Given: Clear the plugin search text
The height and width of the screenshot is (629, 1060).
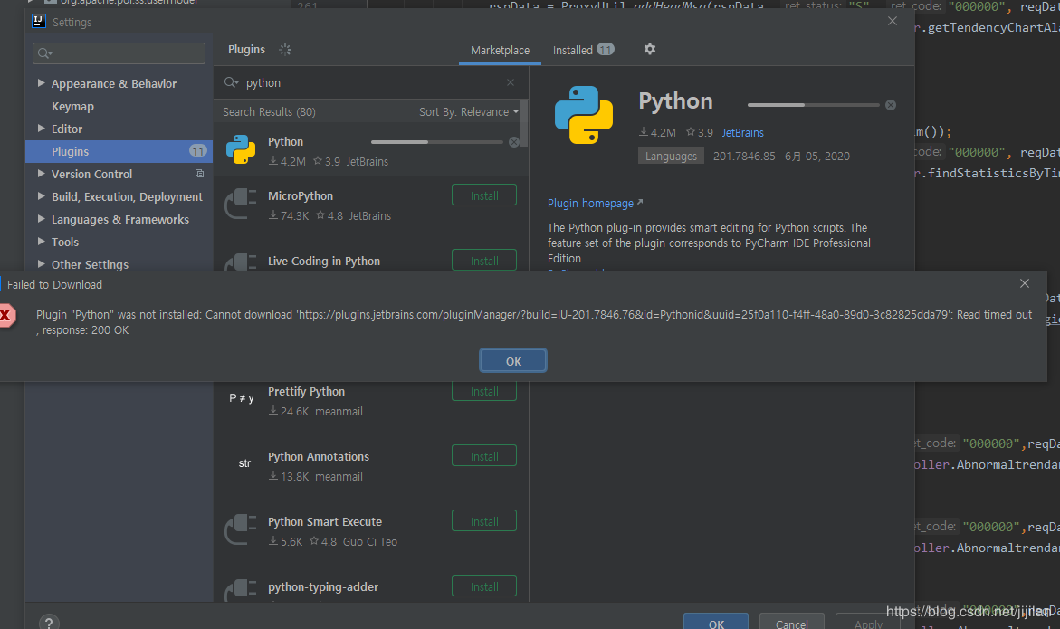Looking at the screenshot, I should coord(511,82).
